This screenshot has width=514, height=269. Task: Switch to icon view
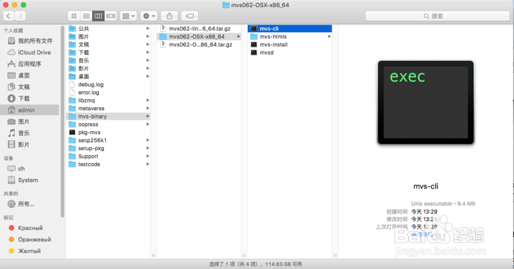point(74,16)
